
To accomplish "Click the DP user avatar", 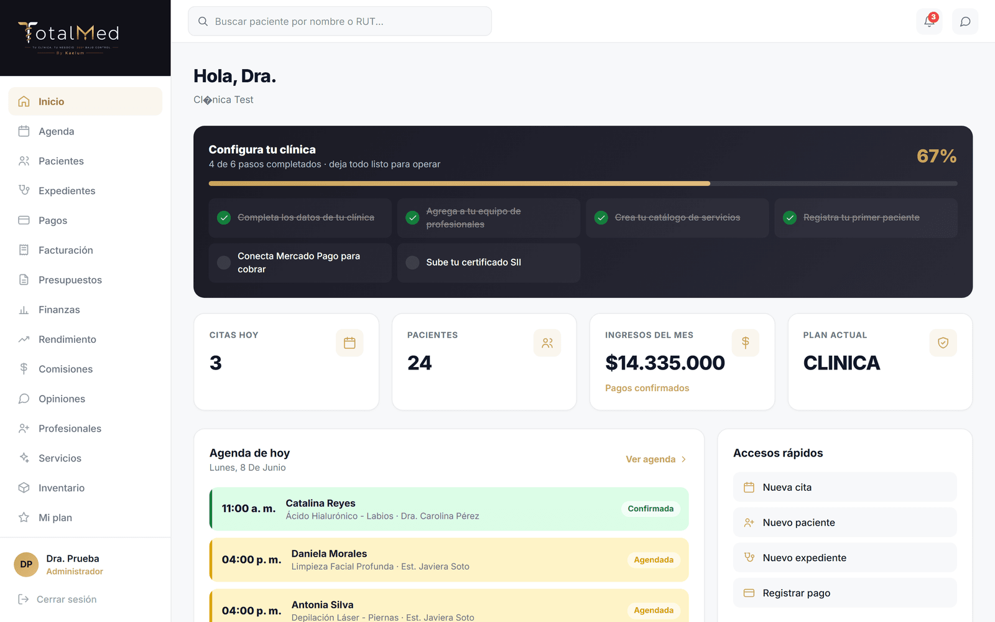I will click(x=26, y=565).
